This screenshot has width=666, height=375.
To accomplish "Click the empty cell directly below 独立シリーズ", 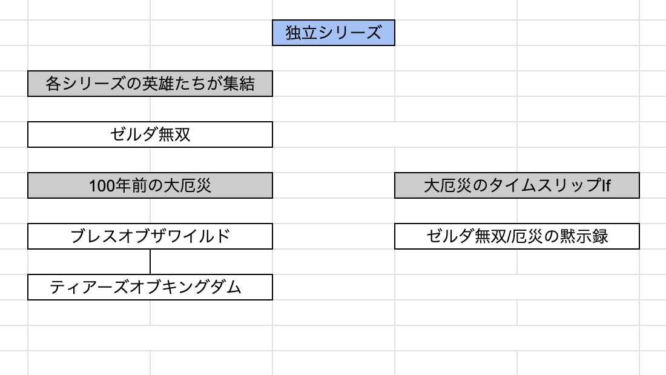I will coord(334,58).
